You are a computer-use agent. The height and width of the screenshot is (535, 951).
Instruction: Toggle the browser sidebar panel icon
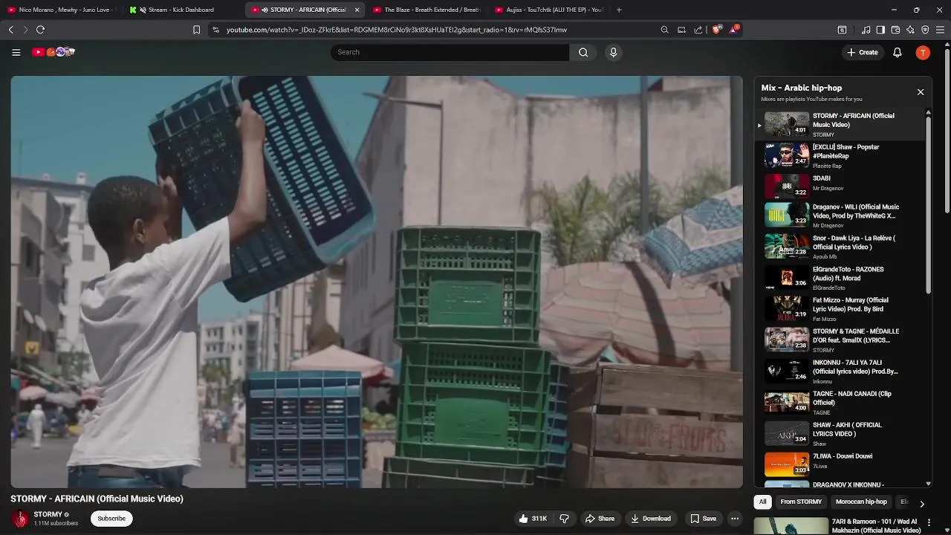880,30
